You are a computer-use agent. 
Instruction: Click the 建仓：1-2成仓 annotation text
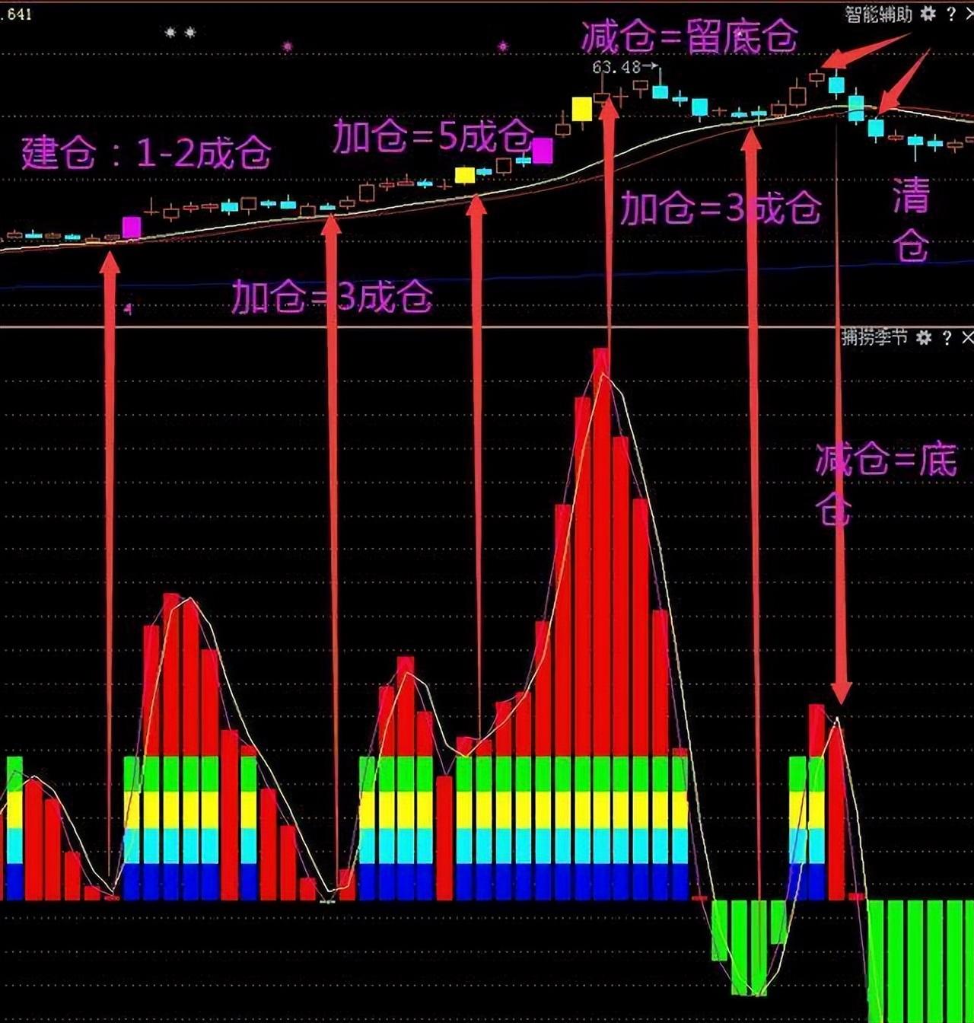click(x=146, y=154)
